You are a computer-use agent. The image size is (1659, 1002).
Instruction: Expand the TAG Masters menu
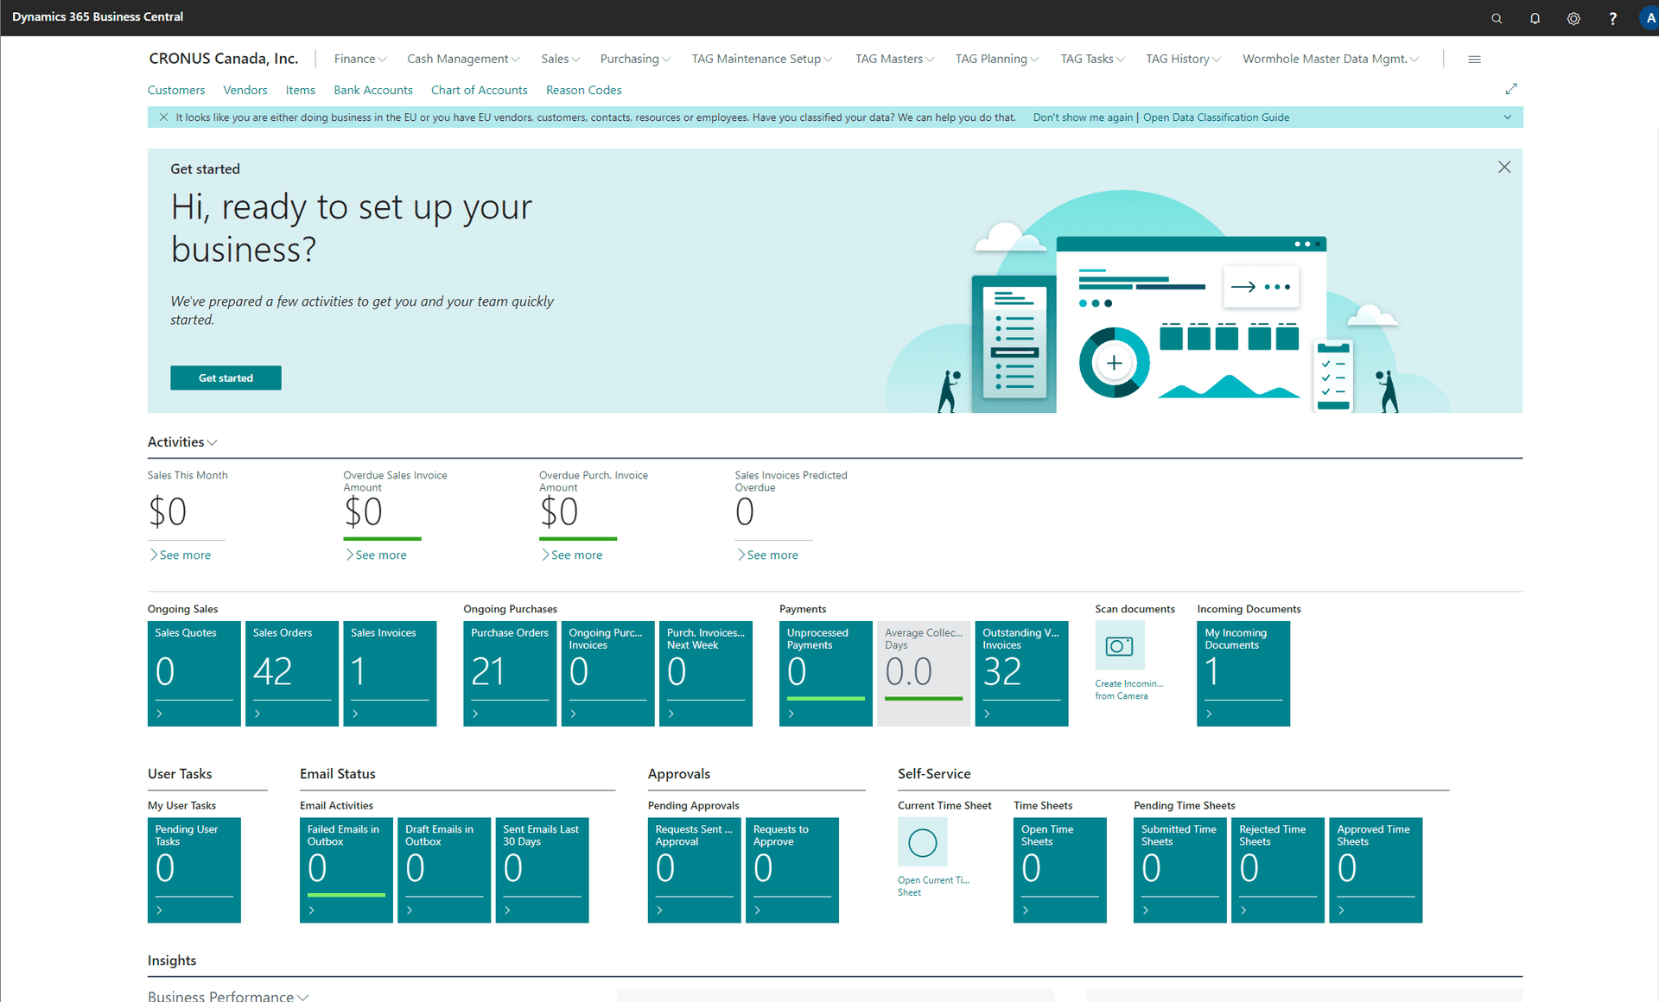coord(894,59)
